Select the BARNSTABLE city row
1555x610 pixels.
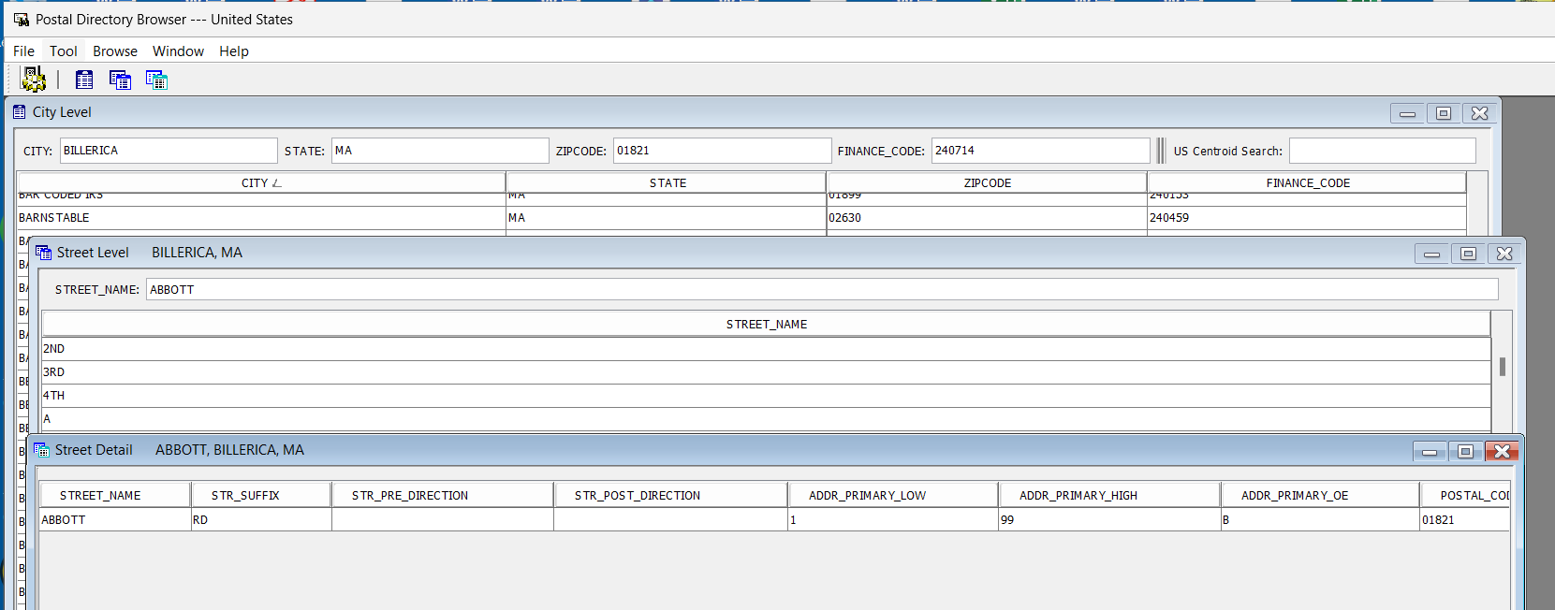pos(741,218)
